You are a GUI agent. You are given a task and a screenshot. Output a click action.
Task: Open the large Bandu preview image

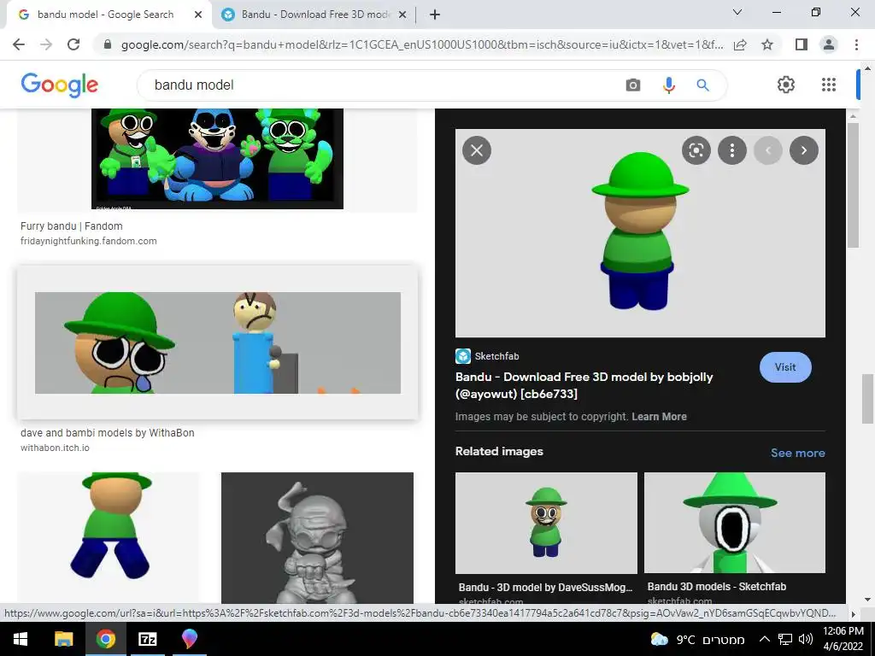(x=640, y=233)
